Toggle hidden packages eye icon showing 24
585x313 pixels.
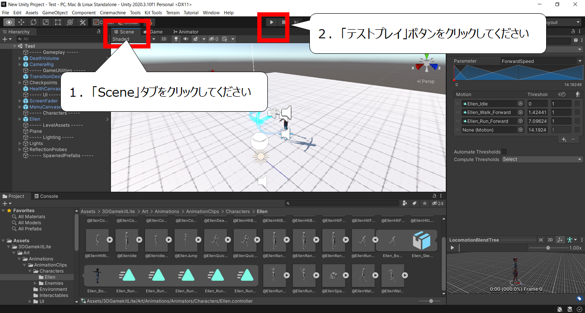(x=437, y=203)
